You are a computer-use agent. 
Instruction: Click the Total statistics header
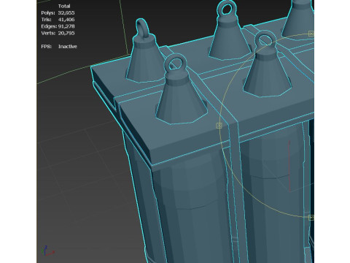[64, 6]
